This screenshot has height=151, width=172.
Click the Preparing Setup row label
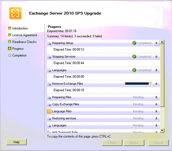coord(62,43)
